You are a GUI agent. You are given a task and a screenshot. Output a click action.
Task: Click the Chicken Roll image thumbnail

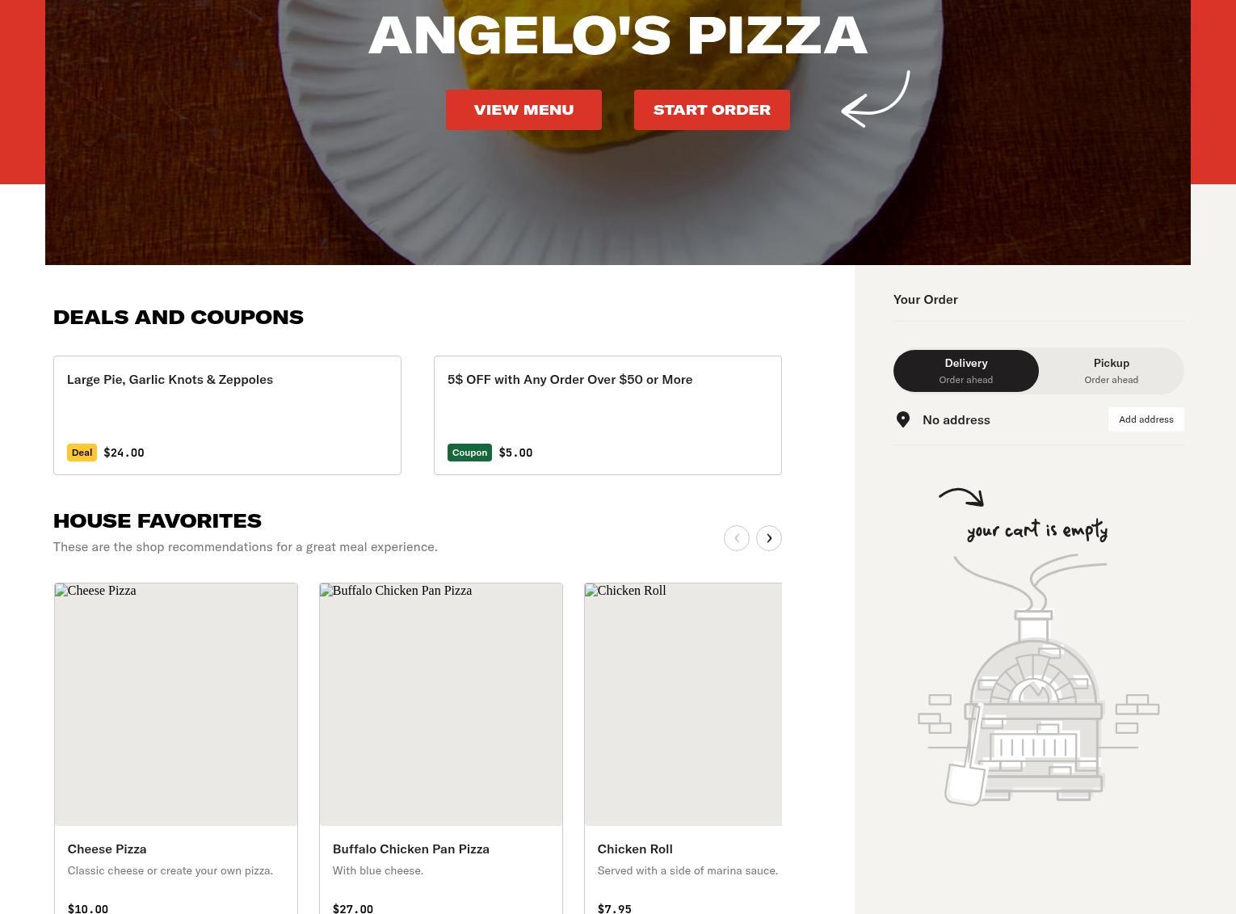[683, 705]
